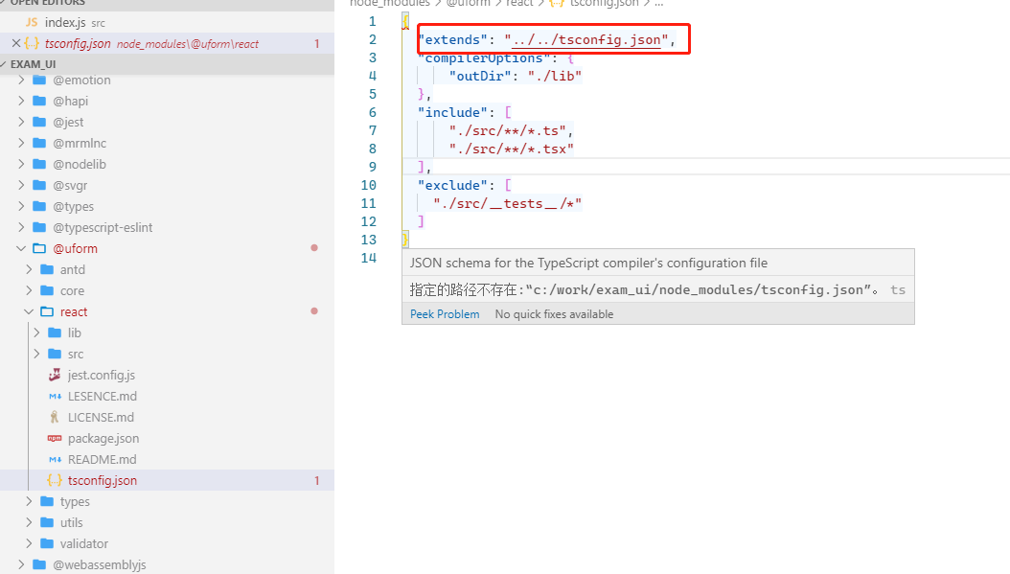Open Peek Problem from the error tooltip

click(445, 313)
